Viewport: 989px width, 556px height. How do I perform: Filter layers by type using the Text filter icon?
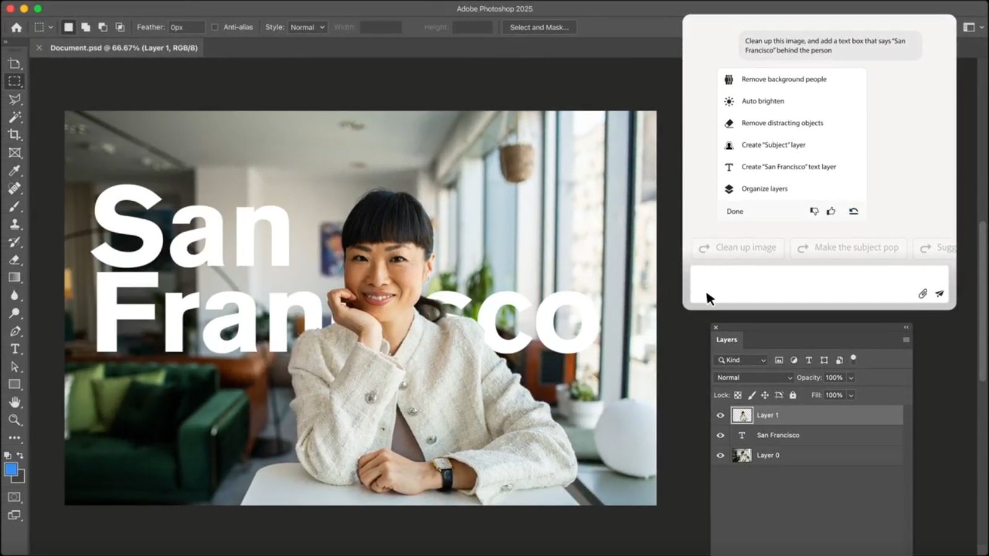(809, 360)
